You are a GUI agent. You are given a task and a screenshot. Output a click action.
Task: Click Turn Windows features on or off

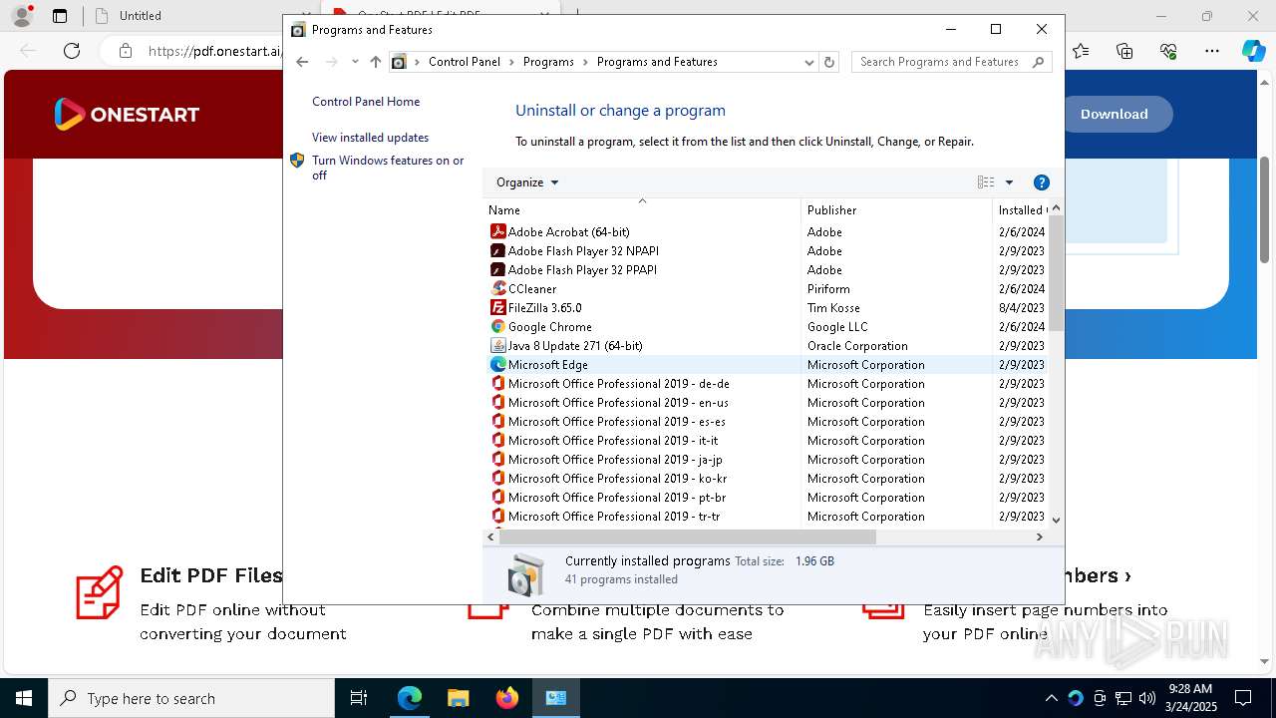[x=388, y=168]
